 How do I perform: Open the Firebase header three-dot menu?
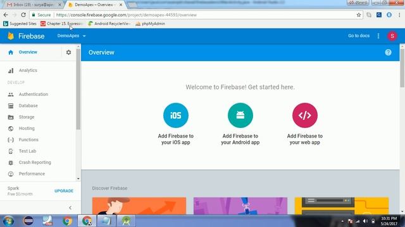pyautogui.click(x=378, y=36)
